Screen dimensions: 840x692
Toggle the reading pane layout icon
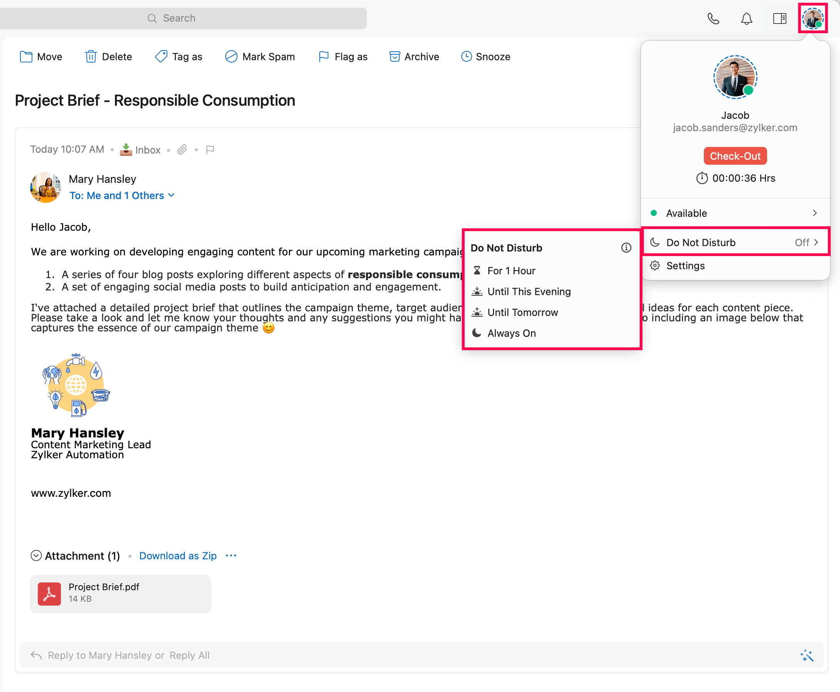tap(779, 19)
